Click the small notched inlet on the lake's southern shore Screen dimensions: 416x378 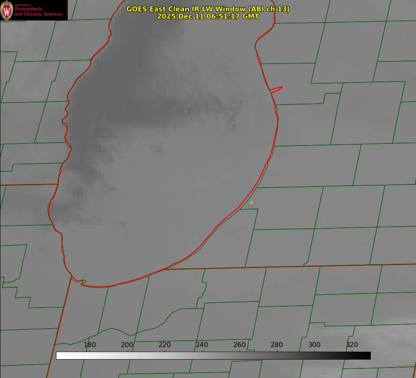83,282
